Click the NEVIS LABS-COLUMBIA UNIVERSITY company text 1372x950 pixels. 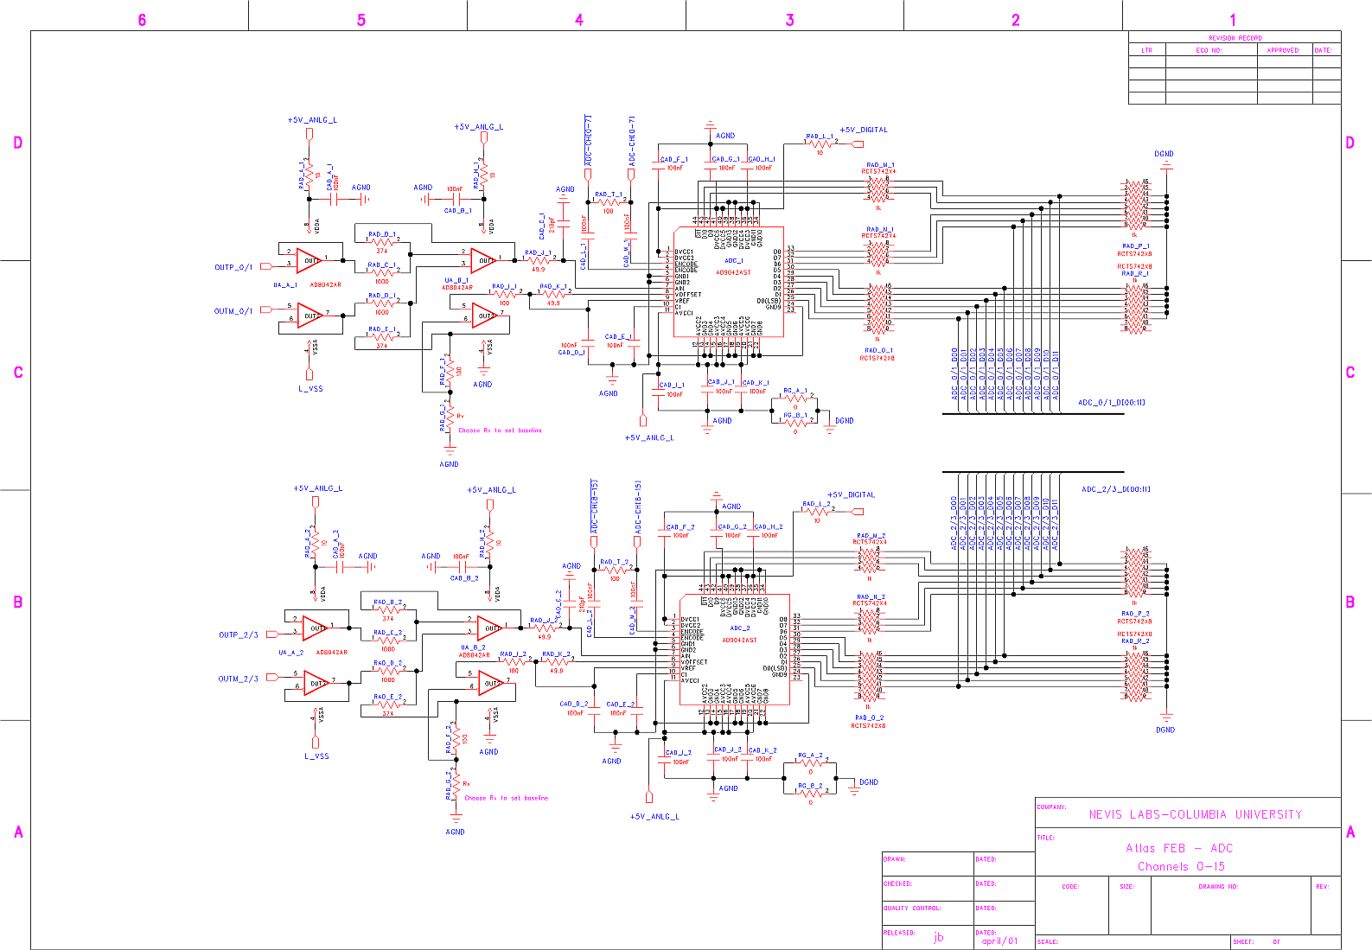(1195, 814)
